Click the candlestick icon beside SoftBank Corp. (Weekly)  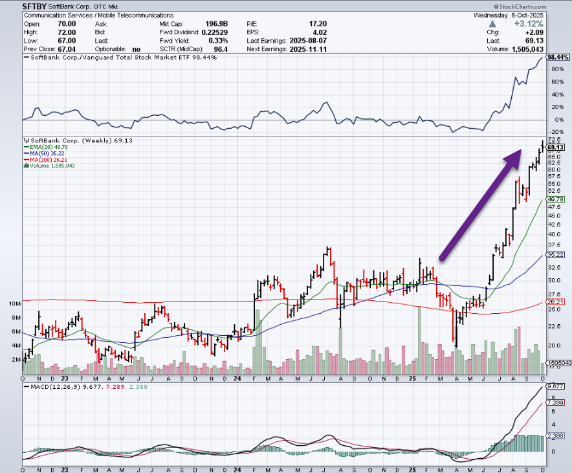pos(26,140)
